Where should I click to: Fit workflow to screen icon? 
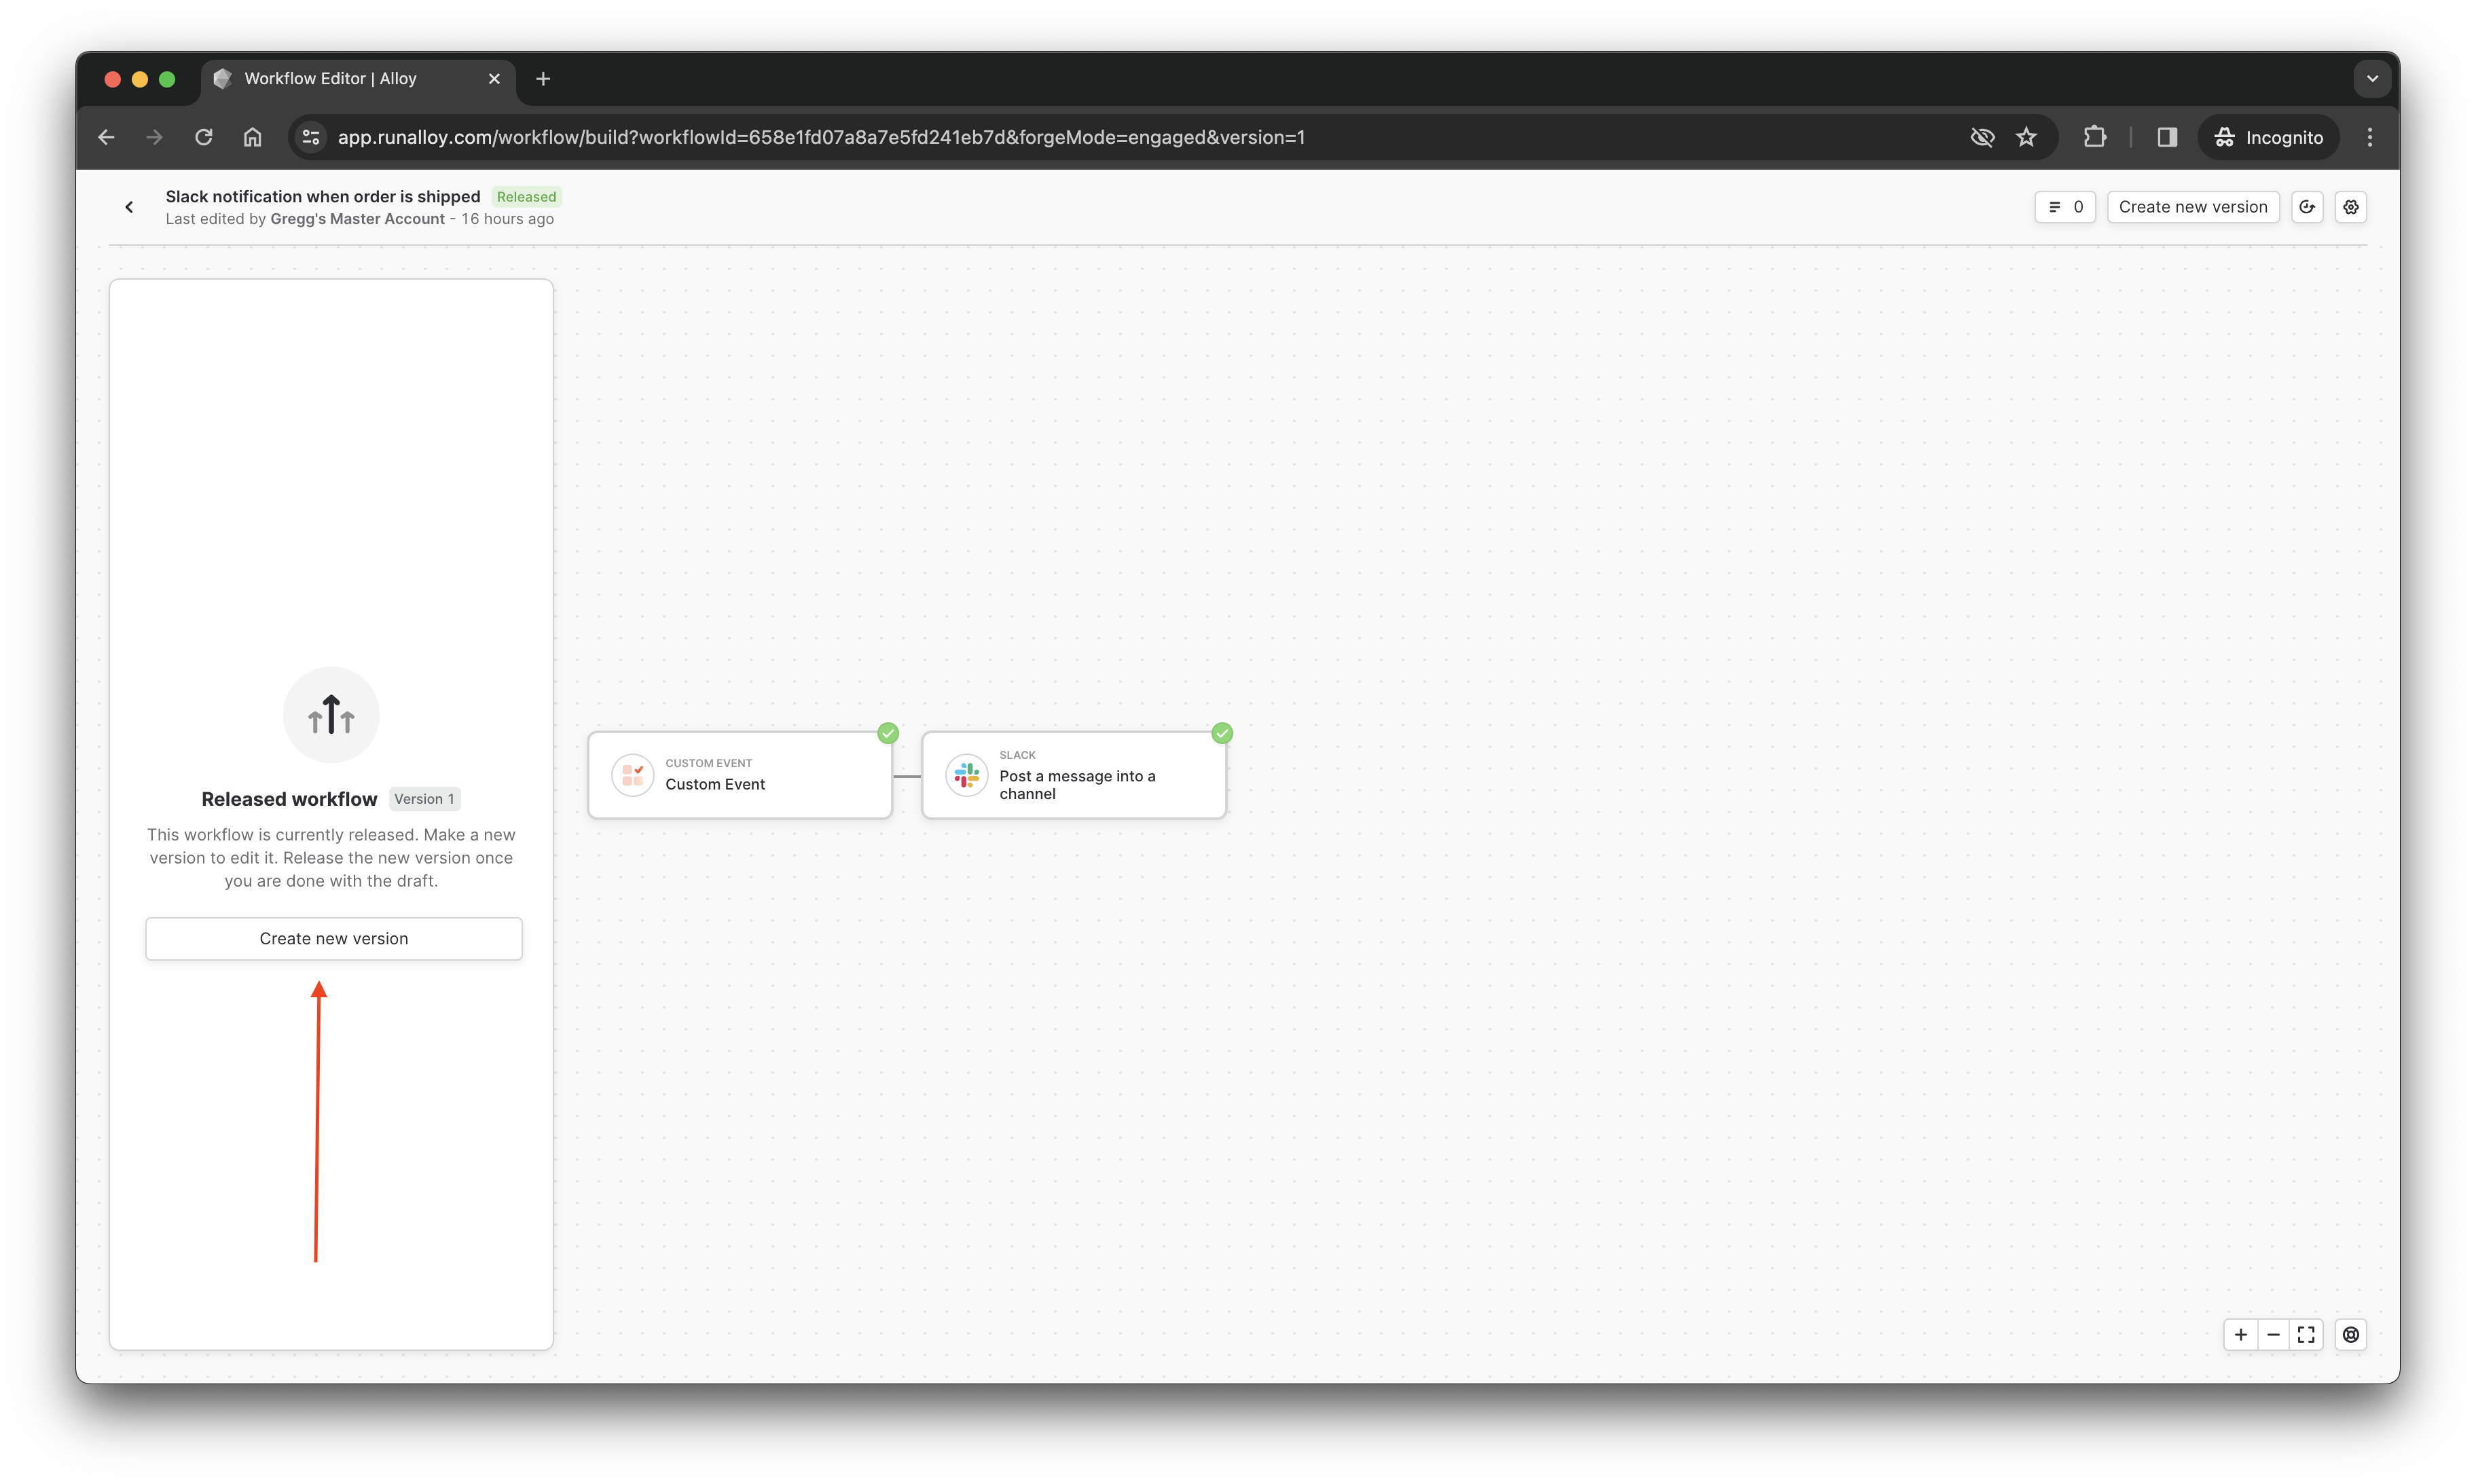coord(2306,1334)
